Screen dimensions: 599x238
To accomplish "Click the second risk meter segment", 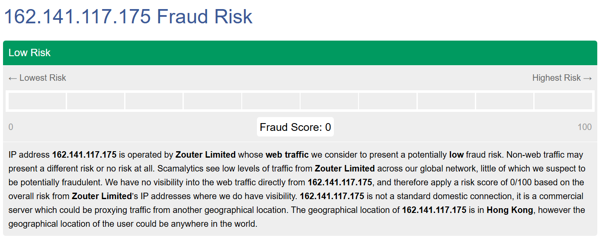I will pyautogui.click(x=96, y=101).
